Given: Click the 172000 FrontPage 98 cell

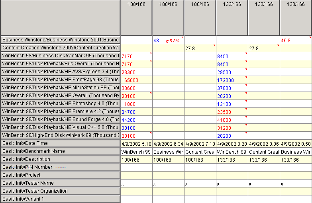Looking at the screenshot, I should (232, 80).
